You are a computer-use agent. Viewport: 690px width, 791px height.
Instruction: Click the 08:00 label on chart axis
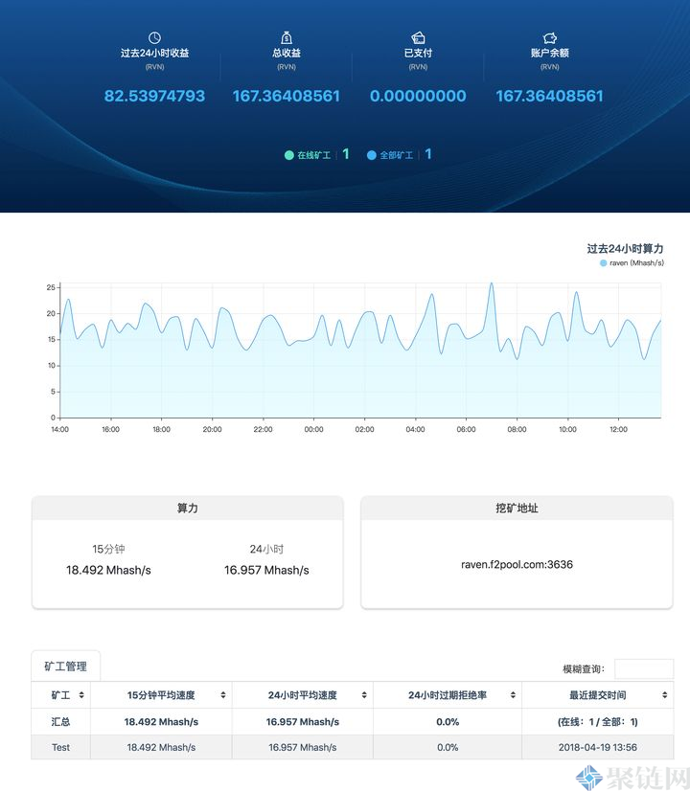click(x=517, y=429)
